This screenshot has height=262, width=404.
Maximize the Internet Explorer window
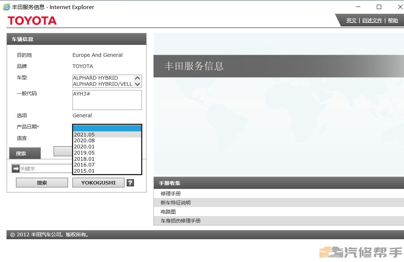click(379, 7)
